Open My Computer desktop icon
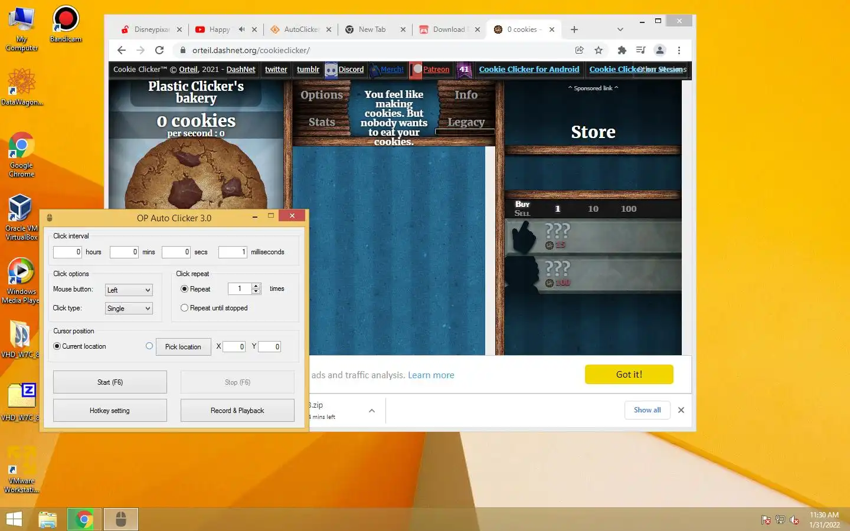 point(22,28)
